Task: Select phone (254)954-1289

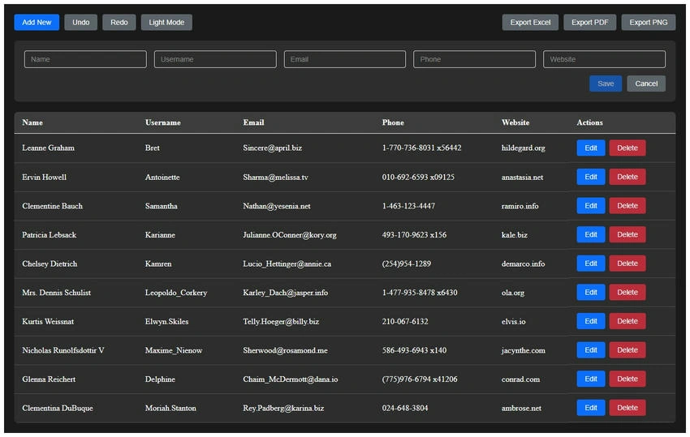Action: (406, 263)
